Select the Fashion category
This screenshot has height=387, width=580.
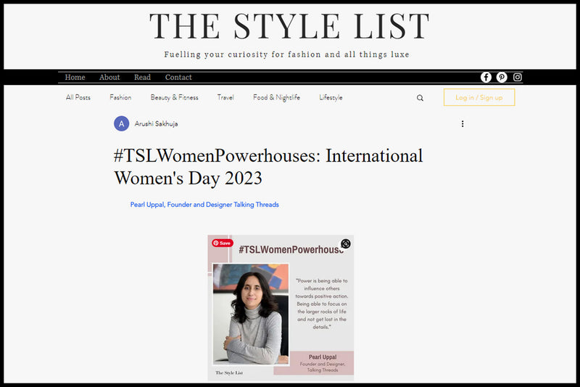tap(120, 97)
